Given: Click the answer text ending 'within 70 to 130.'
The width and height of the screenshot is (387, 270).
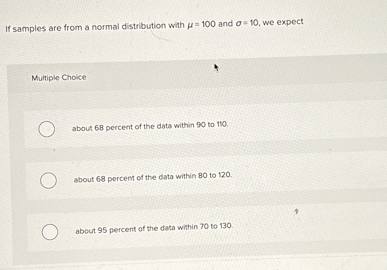Looking at the screenshot, I should point(154,228).
